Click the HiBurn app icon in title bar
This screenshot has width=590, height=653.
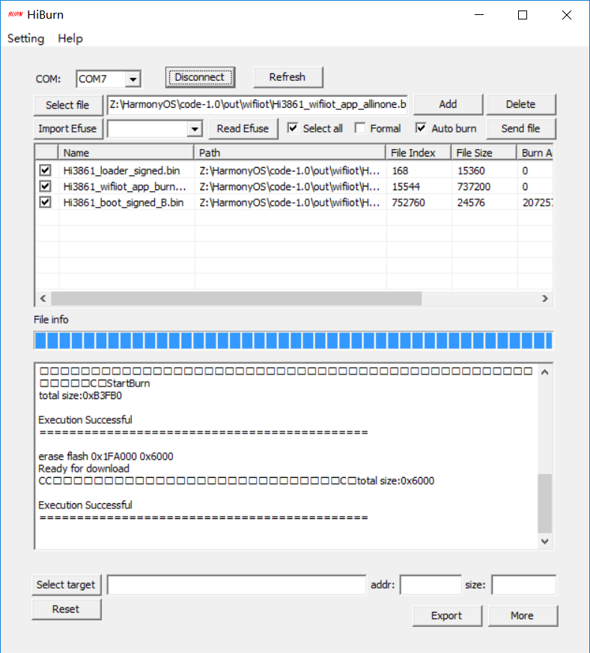(x=16, y=14)
